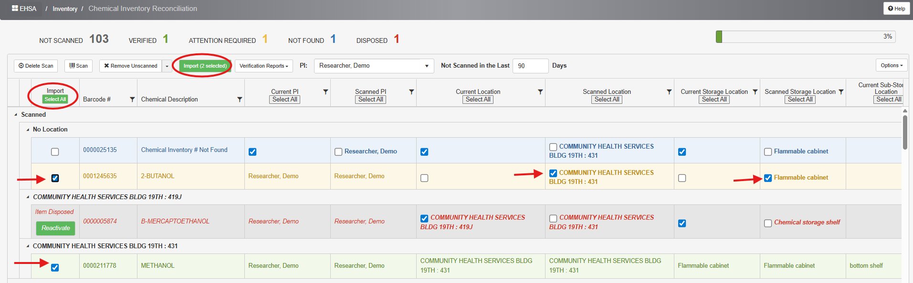Click the Scan barcode button

pos(78,66)
